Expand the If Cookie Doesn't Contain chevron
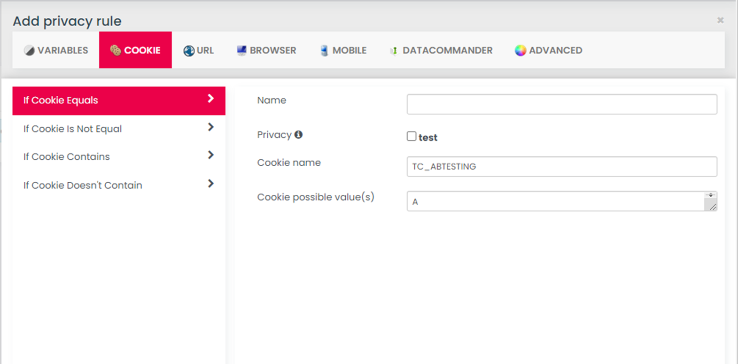This screenshot has height=364, width=738. (210, 184)
